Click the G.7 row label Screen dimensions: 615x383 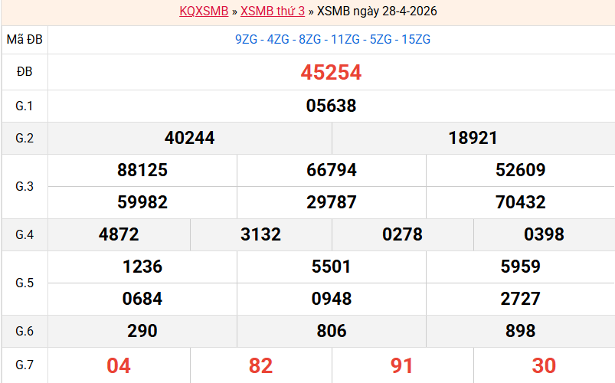[25, 365]
